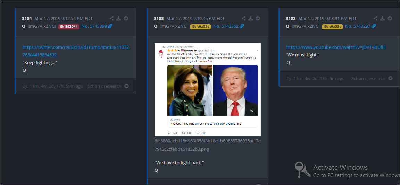The image size is (400, 185).
Task: Download post 3103 using its download icon
Action: [x=250, y=18]
